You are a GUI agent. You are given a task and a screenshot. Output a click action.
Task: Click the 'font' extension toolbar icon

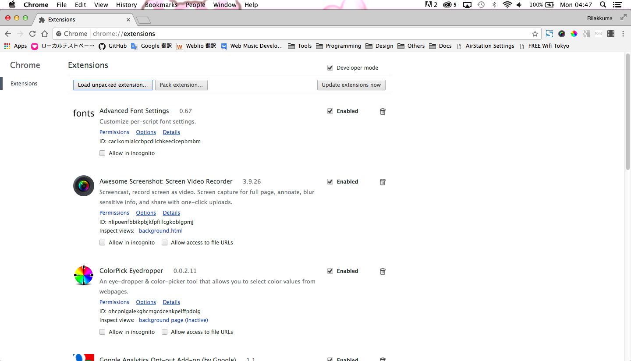[x=599, y=34]
